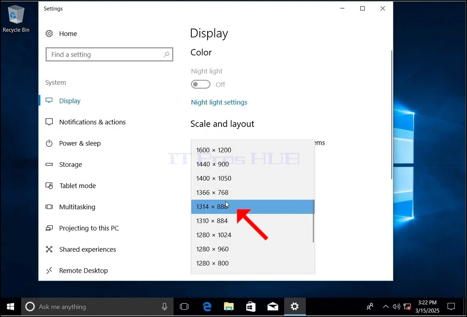The height and width of the screenshot is (317, 467).
Task: Open Storage settings page
Action: pyautogui.click(x=70, y=165)
